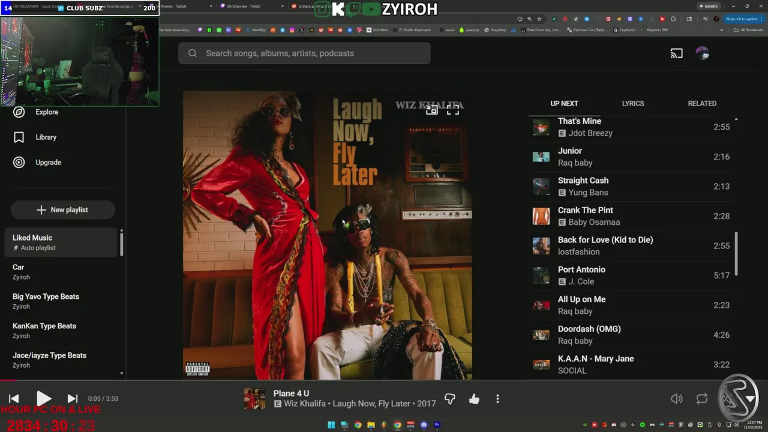Open Wiz Khalifa artist link in player bar

coord(305,404)
